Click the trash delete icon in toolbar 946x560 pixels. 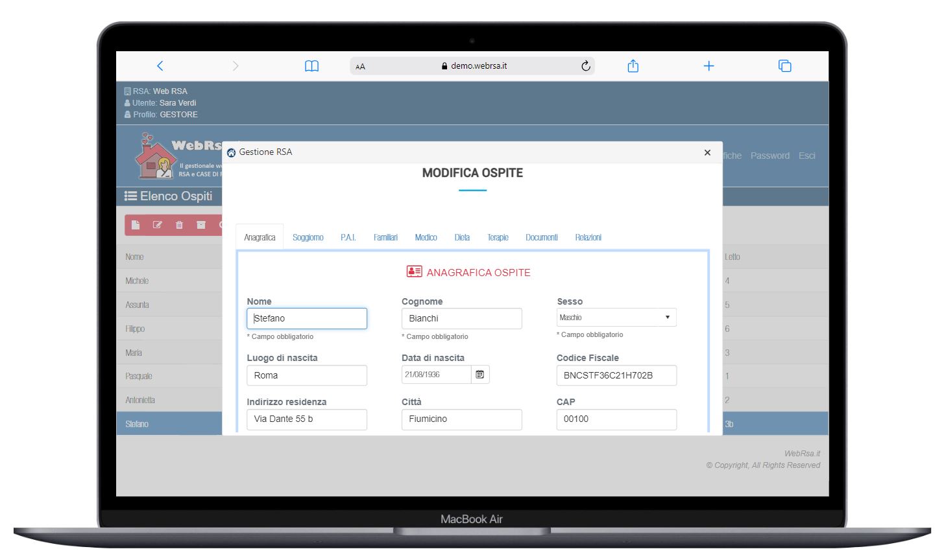pyautogui.click(x=179, y=225)
